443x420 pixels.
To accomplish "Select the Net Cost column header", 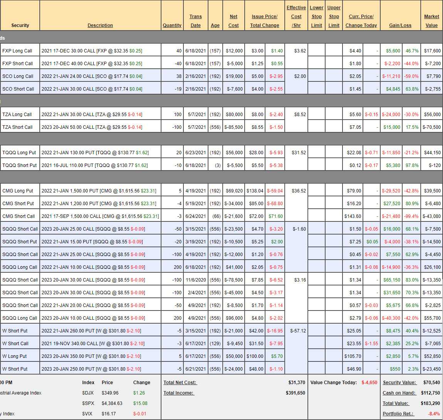I will click(233, 21).
